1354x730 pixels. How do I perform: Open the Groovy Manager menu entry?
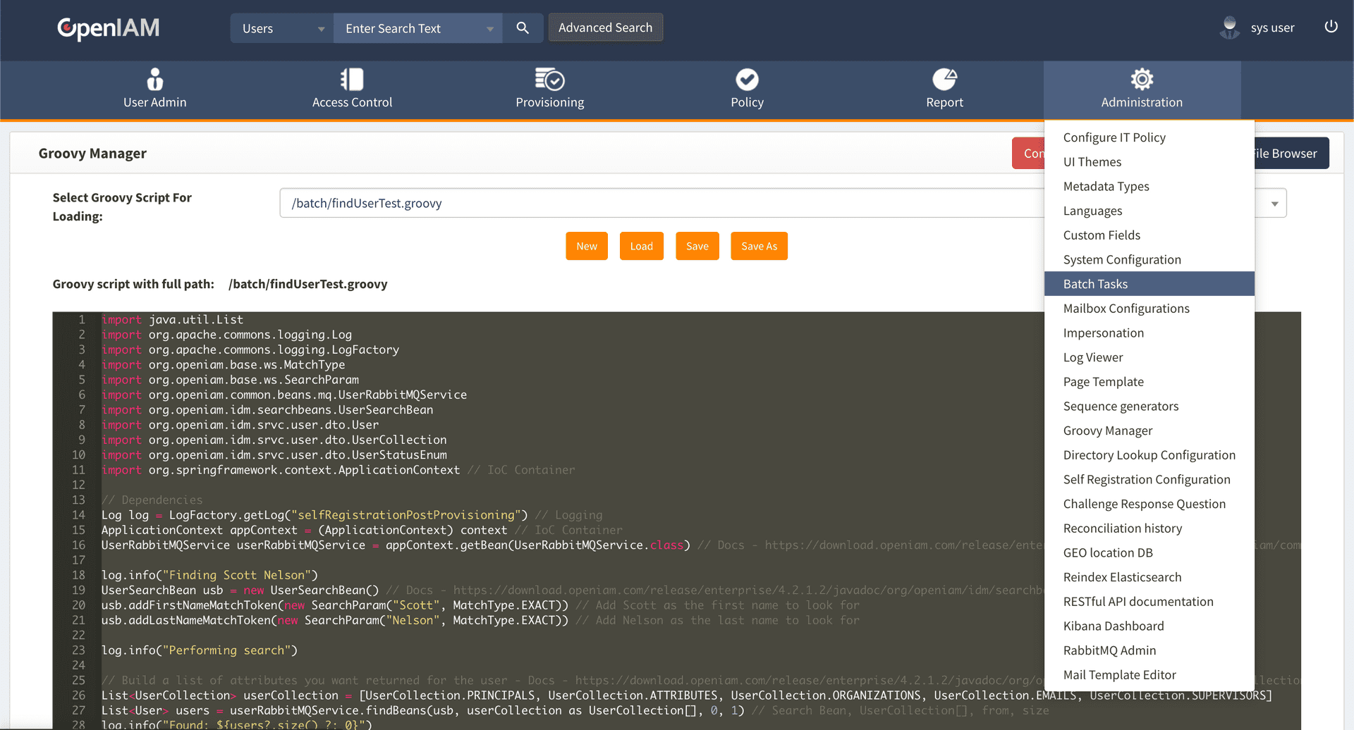click(x=1107, y=431)
